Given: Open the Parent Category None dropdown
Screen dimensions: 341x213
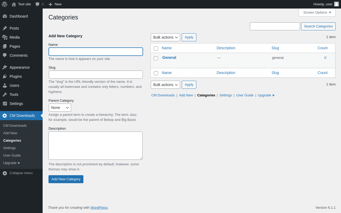Looking at the screenshot, I should [60, 108].
